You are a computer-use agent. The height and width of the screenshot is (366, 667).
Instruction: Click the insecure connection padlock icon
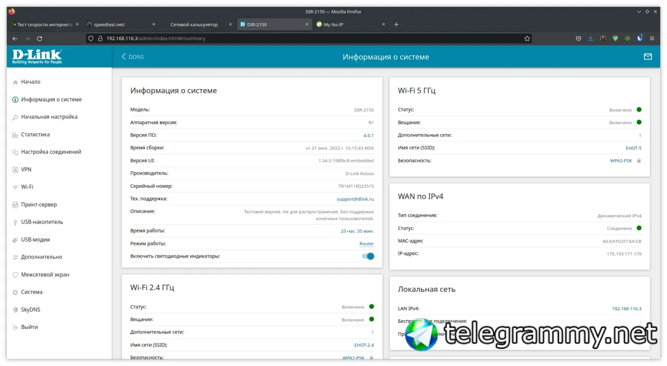pos(100,39)
